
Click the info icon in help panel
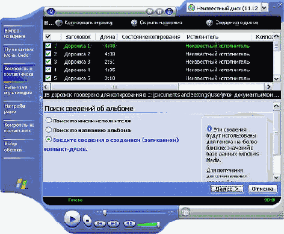click(x=209, y=128)
